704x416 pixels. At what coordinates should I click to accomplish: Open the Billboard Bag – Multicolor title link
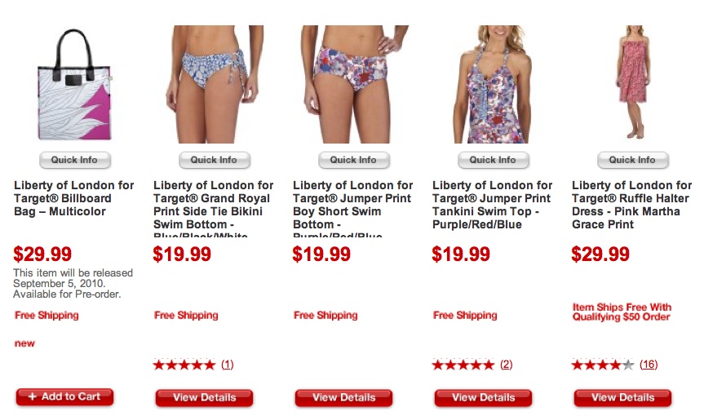(73, 198)
